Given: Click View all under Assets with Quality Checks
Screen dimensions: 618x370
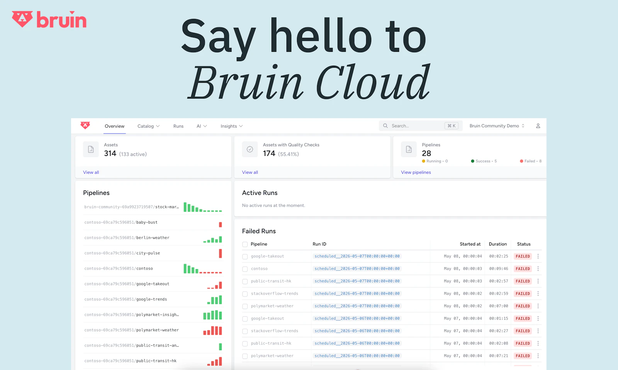Looking at the screenshot, I should tap(250, 172).
